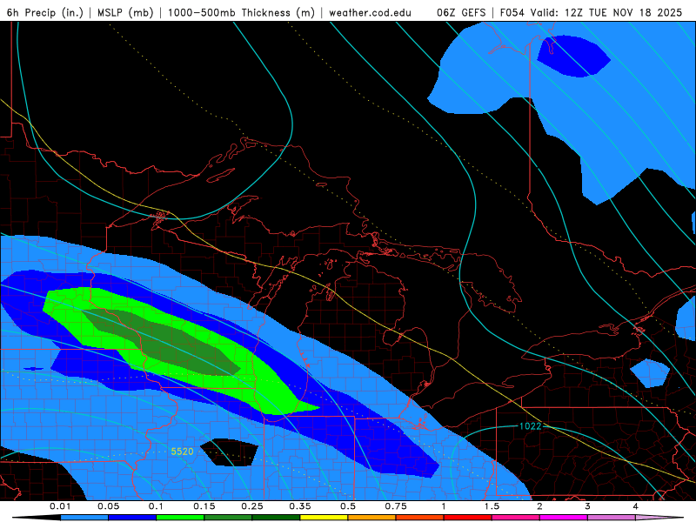Click the pink 1.5 legend swatch
This screenshot has width=696, height=522.
[x=516, y=518]
